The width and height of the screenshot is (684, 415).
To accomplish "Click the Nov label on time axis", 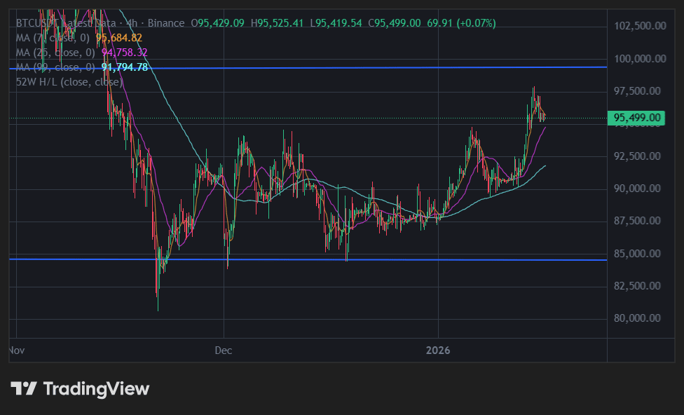I will click(x=17, y=351).
